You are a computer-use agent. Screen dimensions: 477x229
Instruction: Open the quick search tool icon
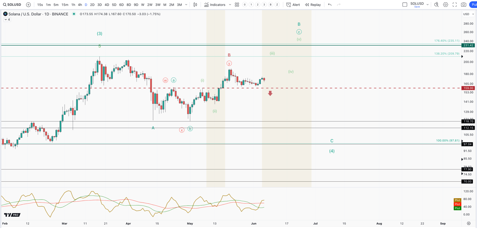(x=436, y=5)
